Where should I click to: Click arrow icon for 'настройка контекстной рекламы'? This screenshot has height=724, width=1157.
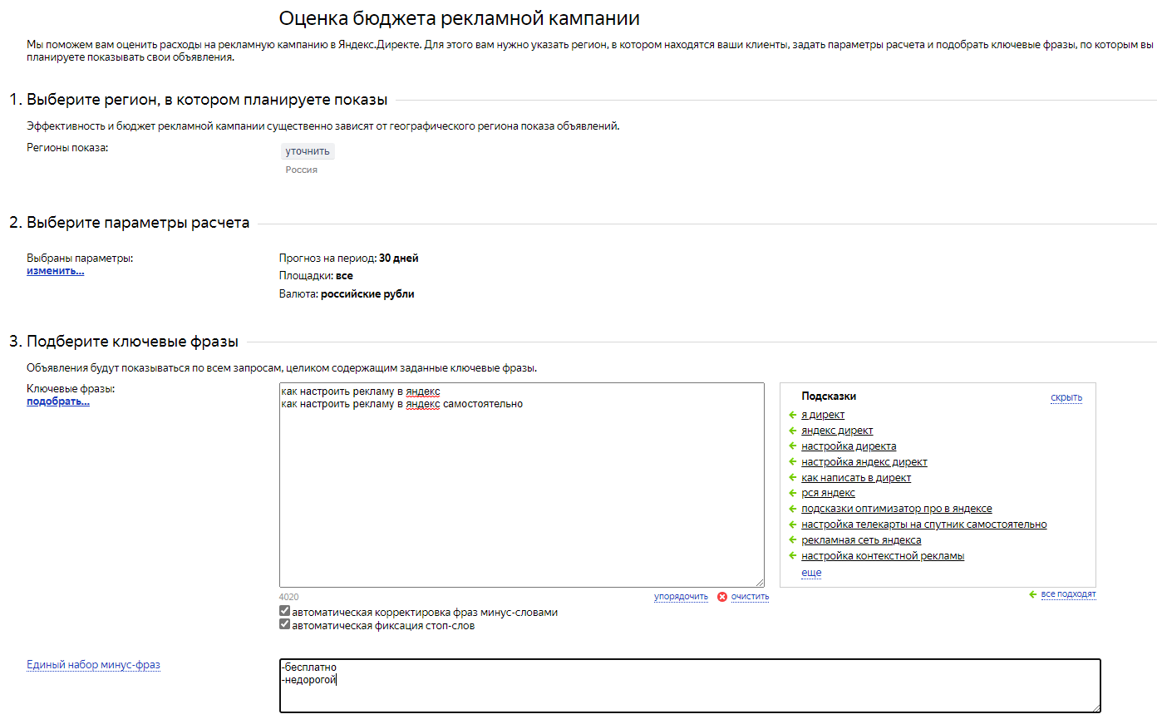793,556
